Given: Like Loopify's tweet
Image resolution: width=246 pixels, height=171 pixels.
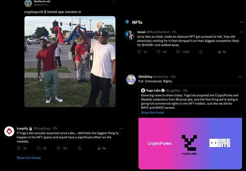Looking at the screenshot, I should (x=59, y=148).
